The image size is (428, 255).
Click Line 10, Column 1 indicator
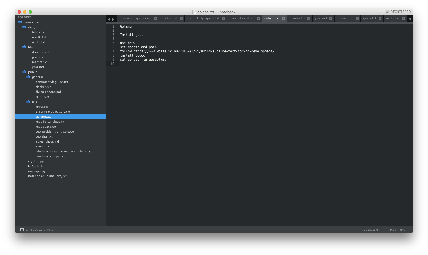tap(39, 230)
